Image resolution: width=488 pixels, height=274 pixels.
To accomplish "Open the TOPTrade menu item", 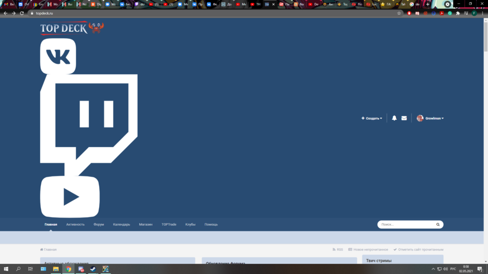I will click(x=169, y=225).
